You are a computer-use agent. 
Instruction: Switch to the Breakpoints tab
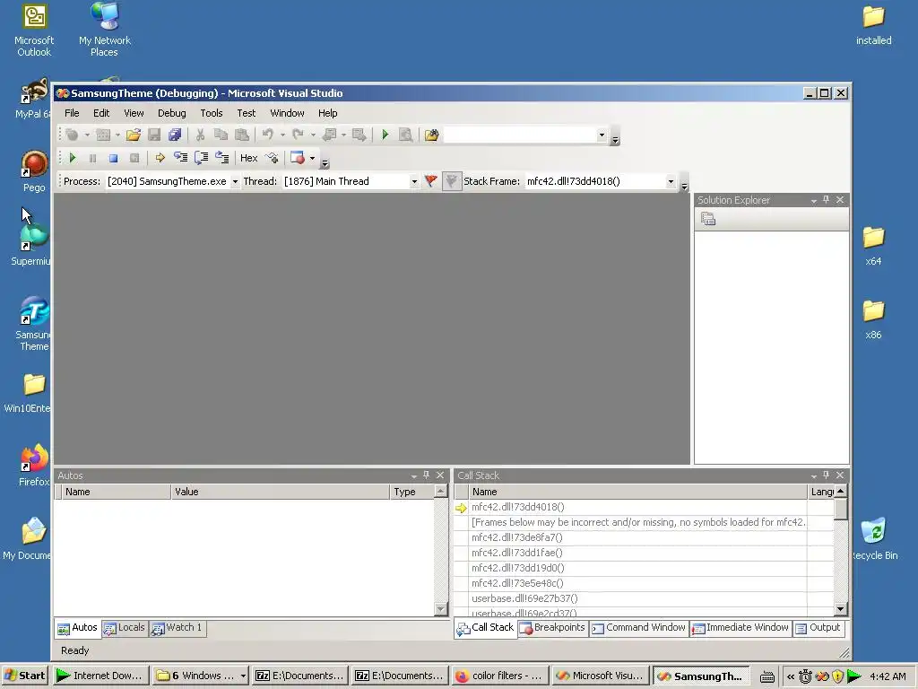point(552,628)
